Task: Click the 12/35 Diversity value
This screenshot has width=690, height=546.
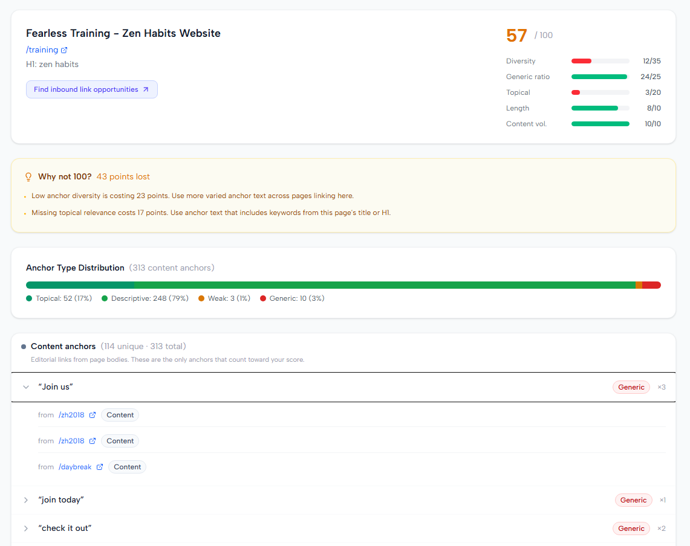Action: coord(652,61)
